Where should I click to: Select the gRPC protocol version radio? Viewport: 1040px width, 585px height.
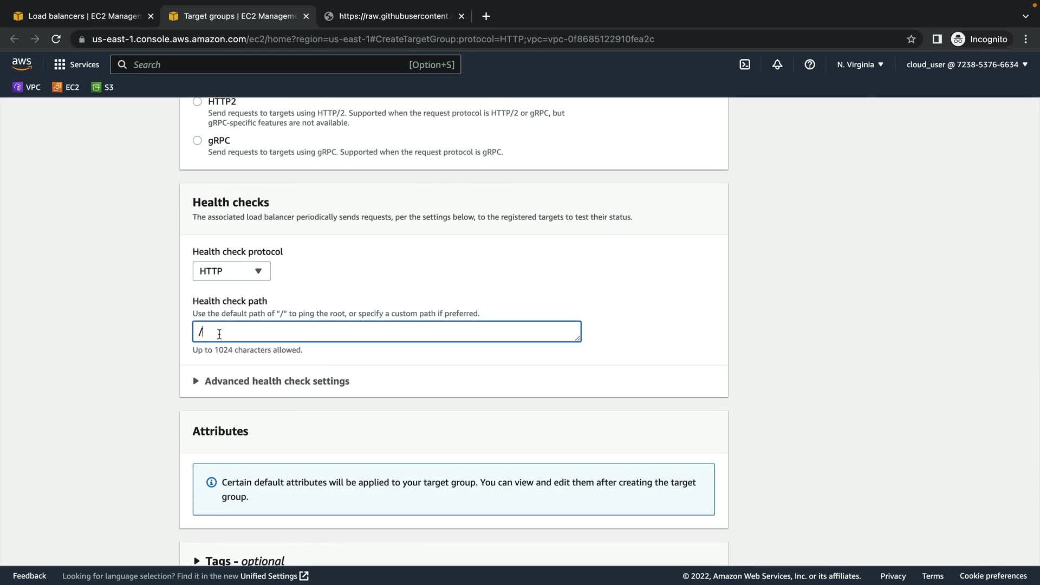click(x=197, y=140)
